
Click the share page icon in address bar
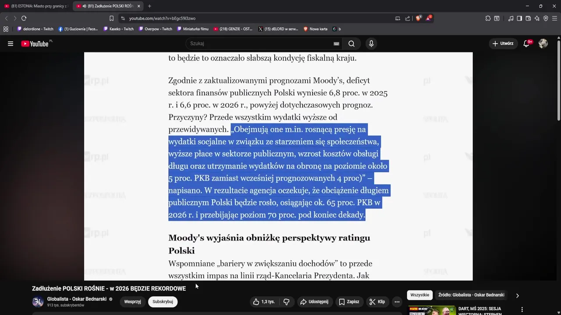(x=408, y=18)
